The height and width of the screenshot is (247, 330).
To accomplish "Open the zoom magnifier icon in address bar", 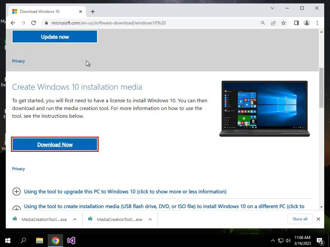I will pyautogui.click(x=263, y=23).
